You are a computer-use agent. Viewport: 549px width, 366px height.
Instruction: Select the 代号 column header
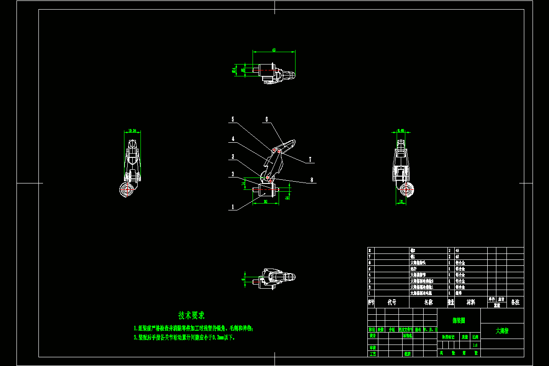pos(392,302)
